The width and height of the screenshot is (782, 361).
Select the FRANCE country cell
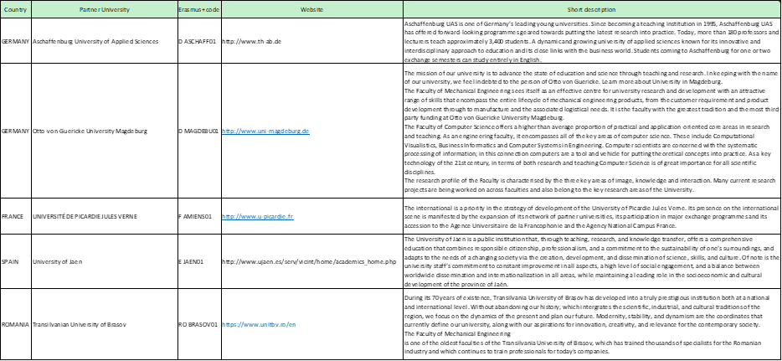pos(15,216)
